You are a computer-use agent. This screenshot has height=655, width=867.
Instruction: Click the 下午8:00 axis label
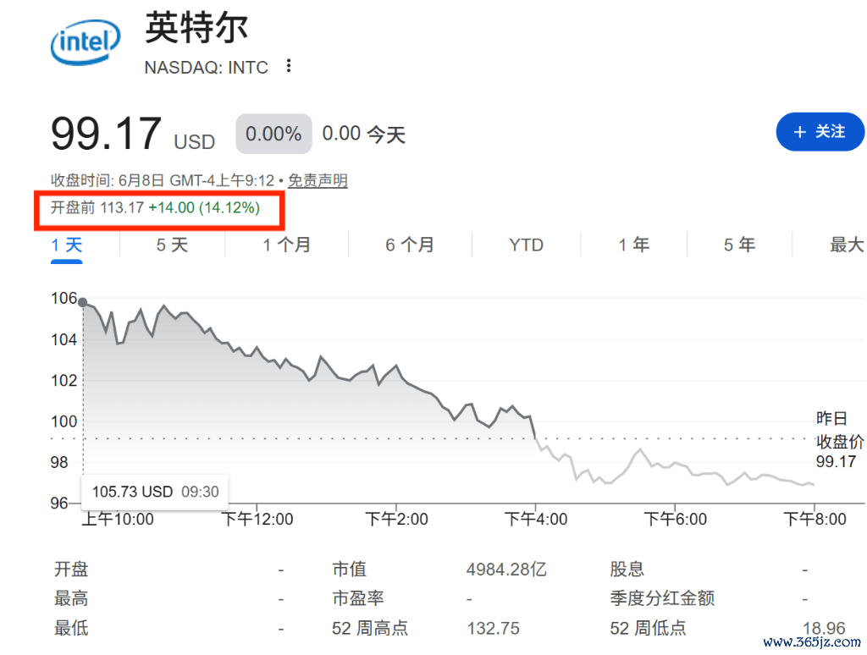(x=815, y=520)
